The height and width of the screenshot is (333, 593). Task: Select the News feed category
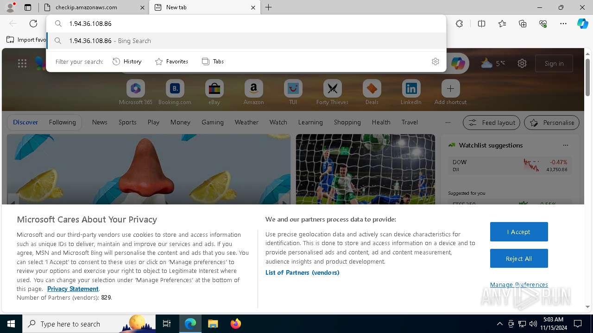click(100, 122)
